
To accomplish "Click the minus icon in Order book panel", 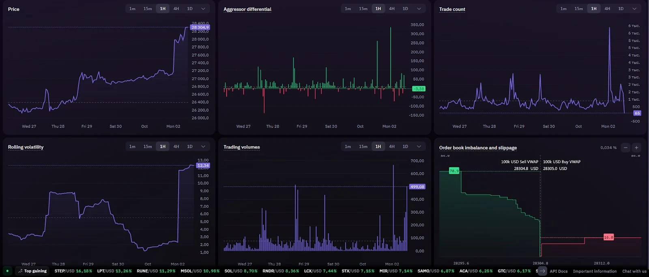I will click(625, 148).
